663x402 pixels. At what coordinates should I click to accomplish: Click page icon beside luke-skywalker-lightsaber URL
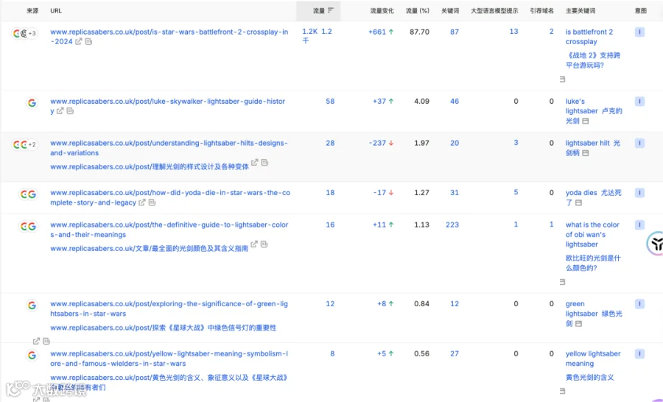pos(70,110)
